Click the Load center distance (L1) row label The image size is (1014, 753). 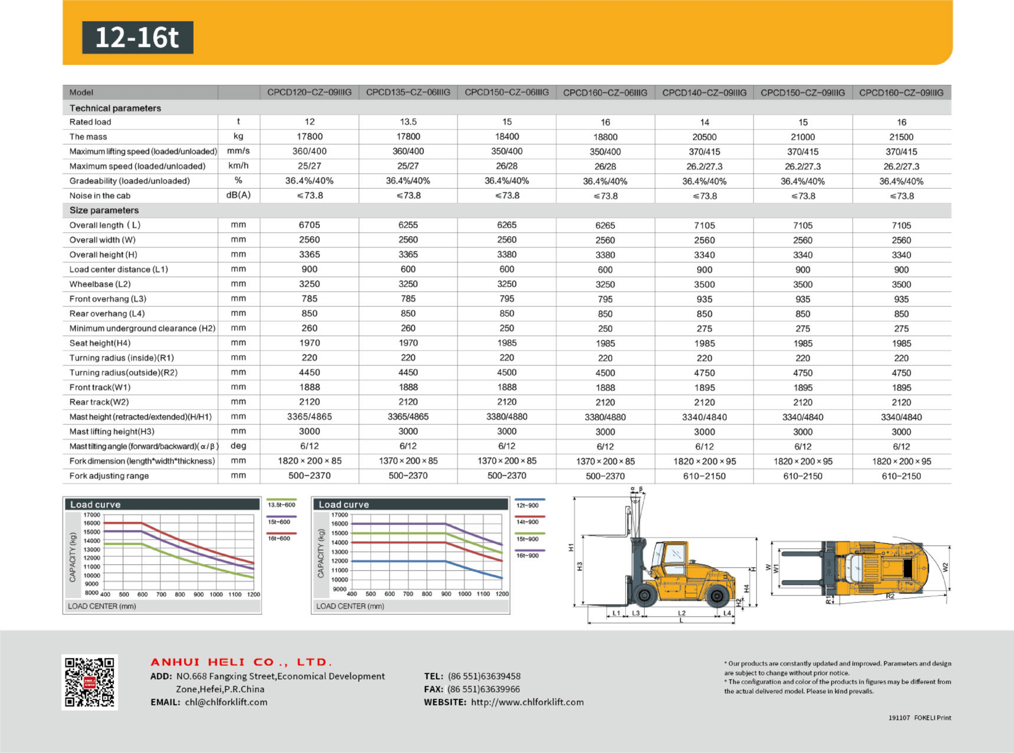tap(118, 269)
